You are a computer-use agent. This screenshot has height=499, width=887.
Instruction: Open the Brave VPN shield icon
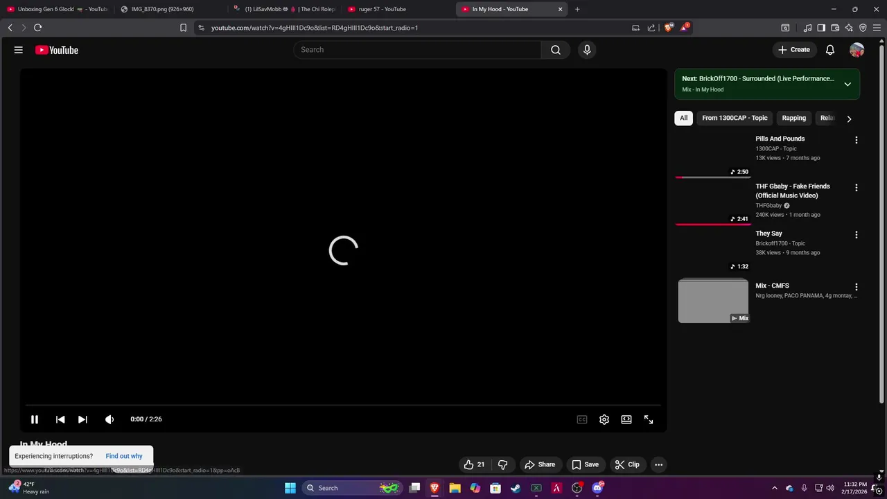[863, 28]
